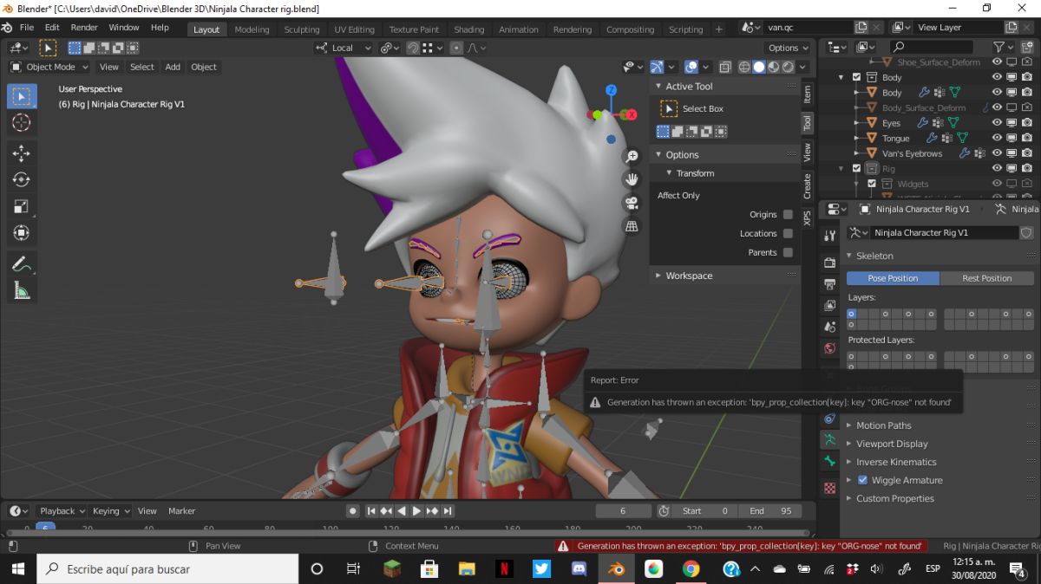
Task: Expand the Motion Paths panel
Action: point(883,425)
